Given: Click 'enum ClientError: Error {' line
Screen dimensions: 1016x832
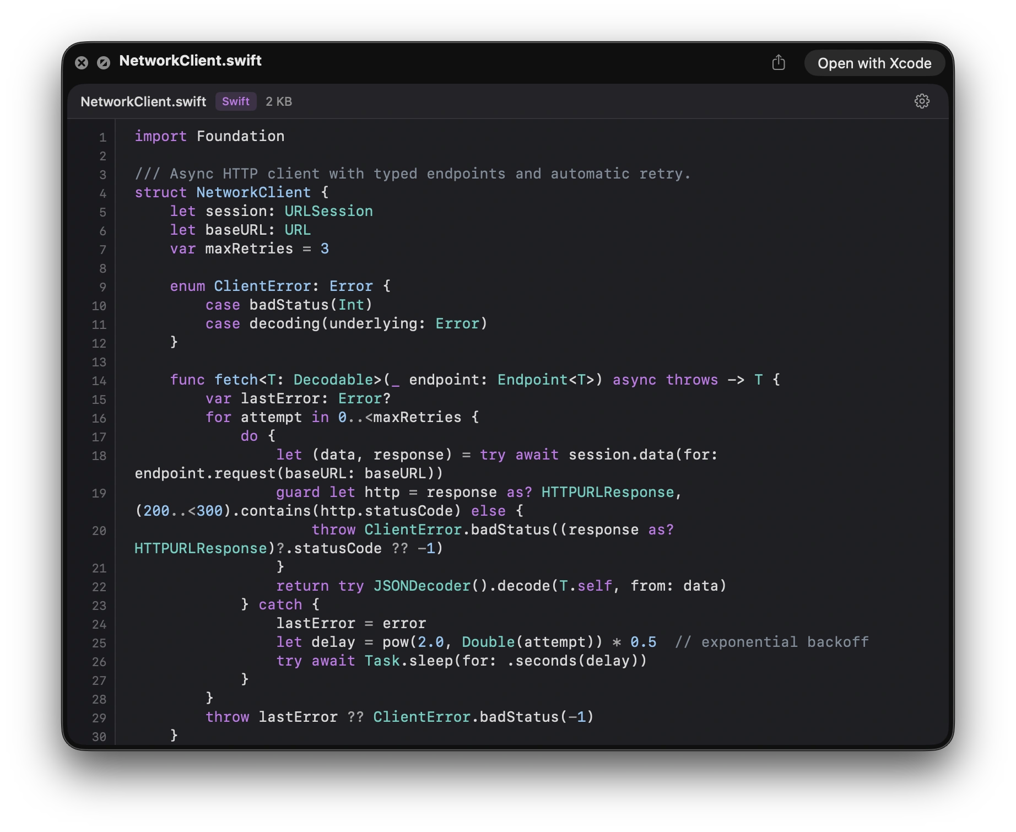Looking at the screenshot, I should coord(280,286).
